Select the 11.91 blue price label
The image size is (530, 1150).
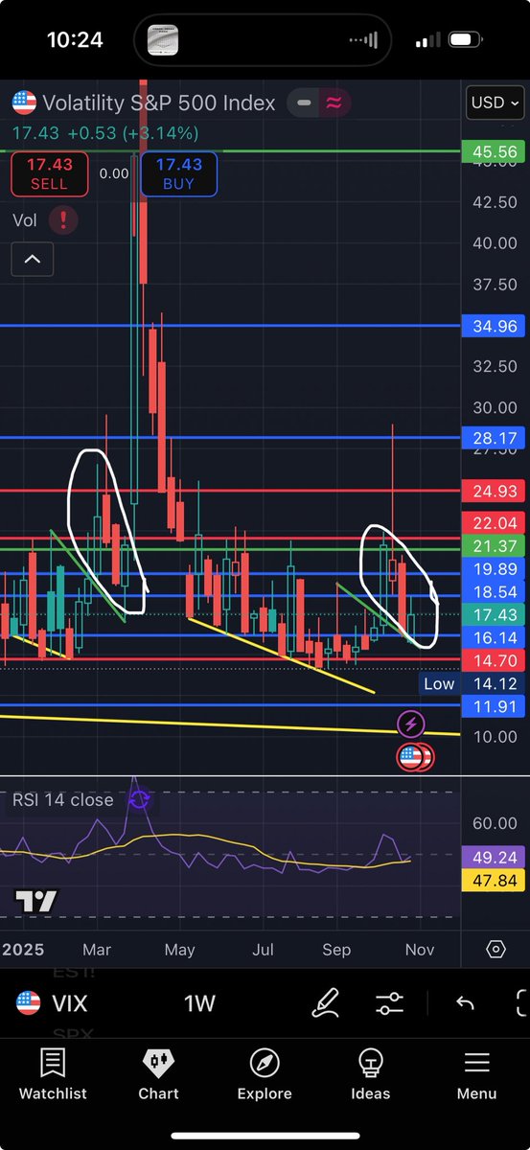(x=492, y=706)
